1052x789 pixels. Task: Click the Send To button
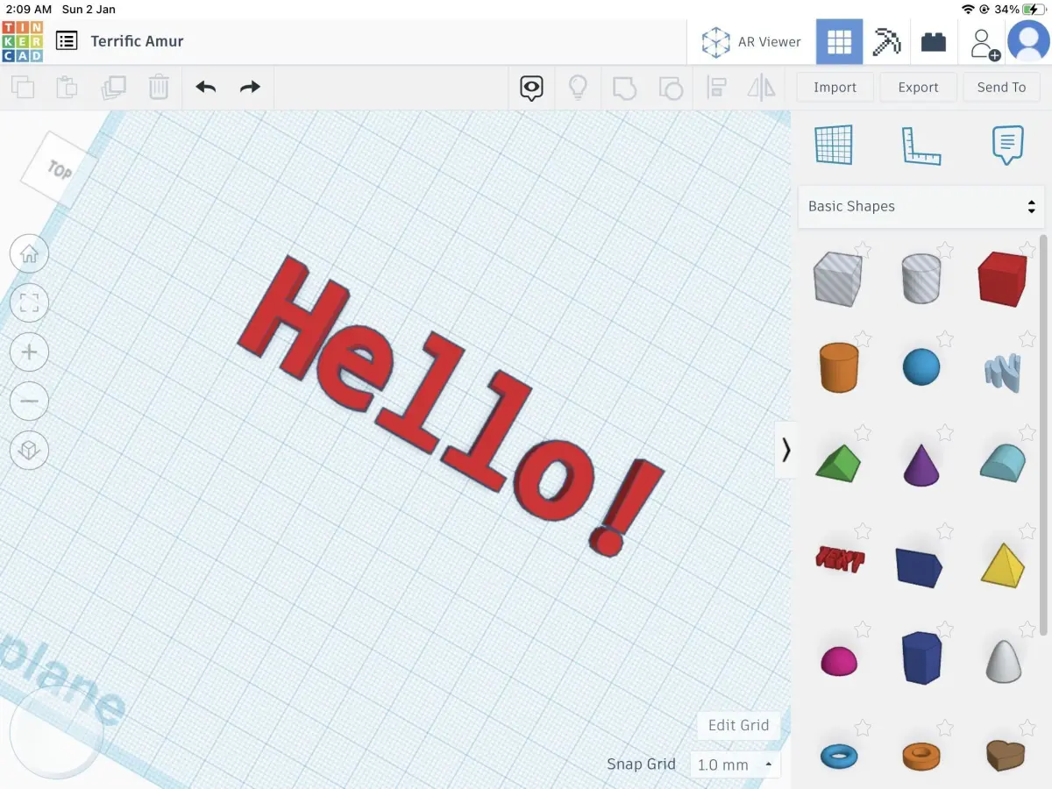[x=1001, y=87]
